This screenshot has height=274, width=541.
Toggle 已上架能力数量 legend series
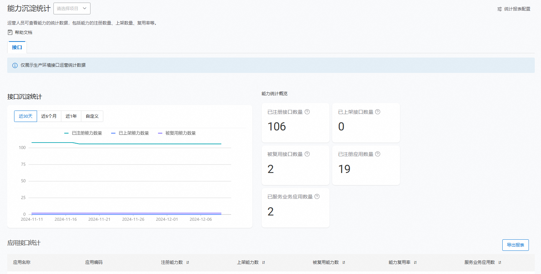[x=130, y=133]
